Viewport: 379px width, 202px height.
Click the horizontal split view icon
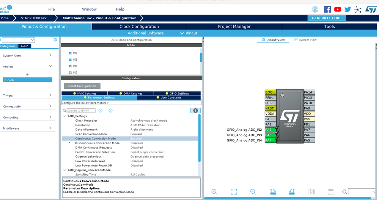331,192
